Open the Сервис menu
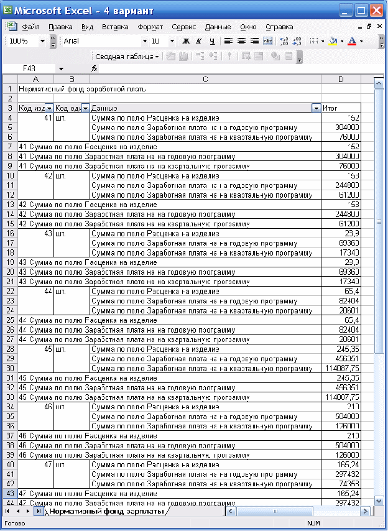The height and width of the screenshot is (531, 388). [x=184, y=27]
